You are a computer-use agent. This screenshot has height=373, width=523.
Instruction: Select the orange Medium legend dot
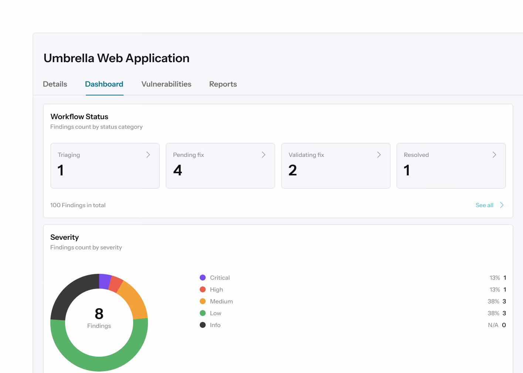tap(203, 301)
